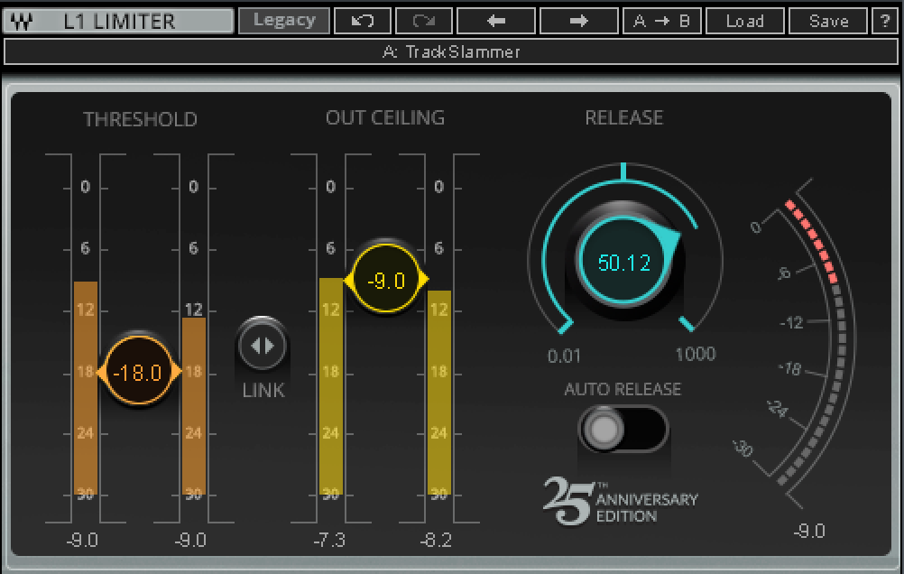The width and height of the screenshot is (904, 574).
Task: Click the LINK label text
Action: 263,391
